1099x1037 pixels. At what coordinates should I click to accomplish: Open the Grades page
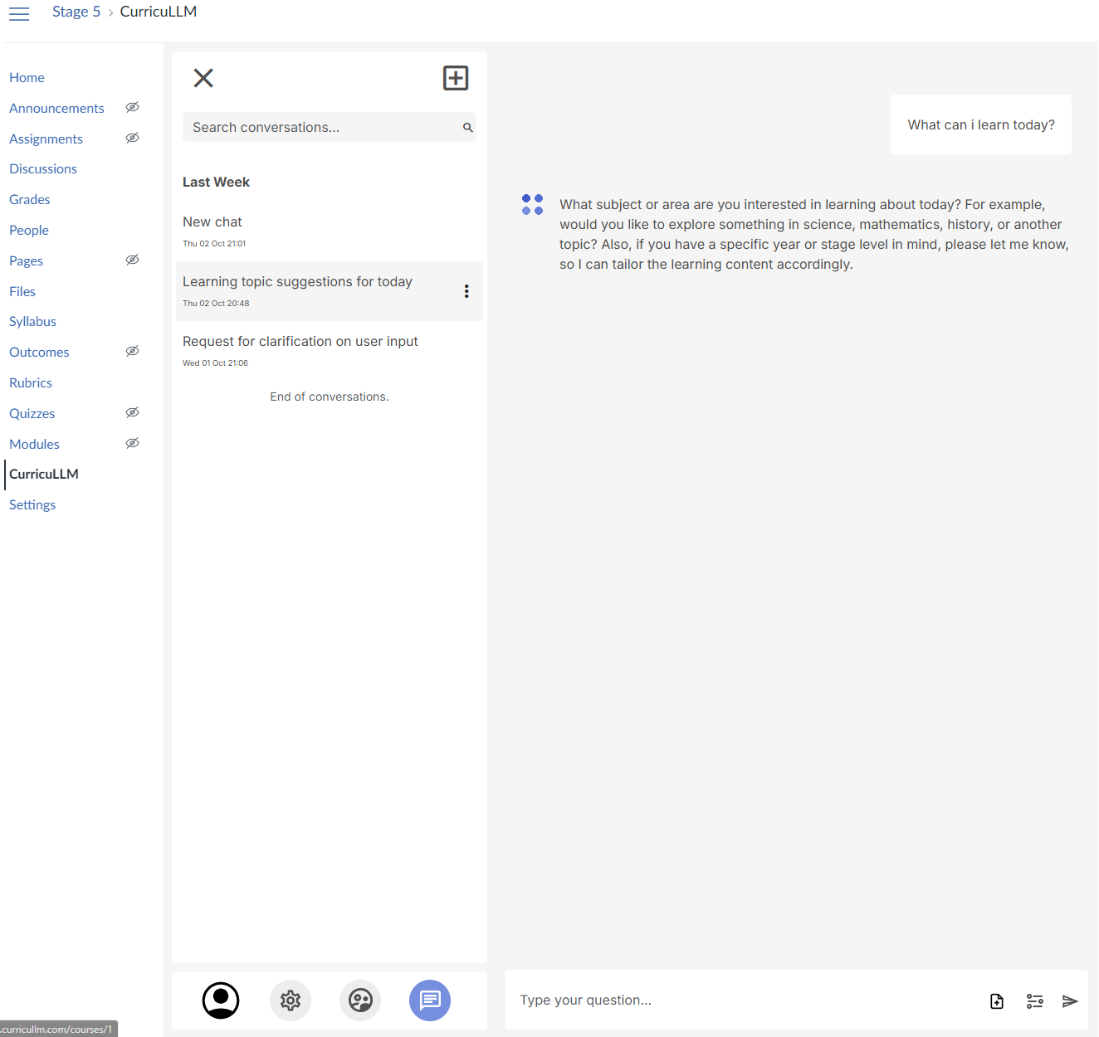point(29,199)
